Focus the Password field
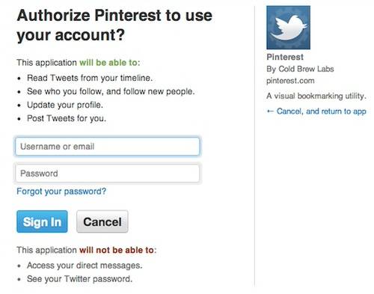The image size is (374, 294). [x=108, y=173]
